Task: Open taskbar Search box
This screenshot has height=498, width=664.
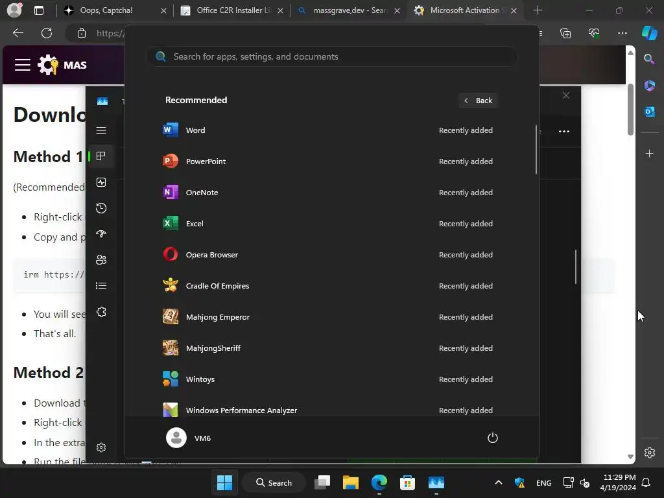Action: click(x=274, y=482)
